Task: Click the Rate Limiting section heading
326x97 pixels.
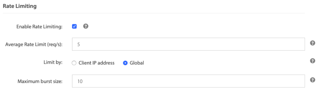Action: 19,6
